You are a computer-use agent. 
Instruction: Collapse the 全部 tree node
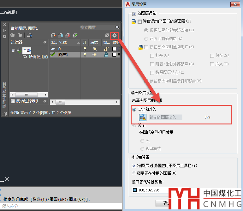pyautogui.click(x=13, y=51)
